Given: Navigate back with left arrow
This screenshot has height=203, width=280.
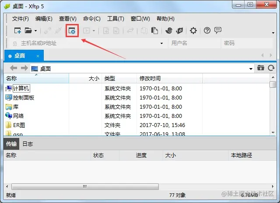Looking at the screenshot, I should (14, 68).
